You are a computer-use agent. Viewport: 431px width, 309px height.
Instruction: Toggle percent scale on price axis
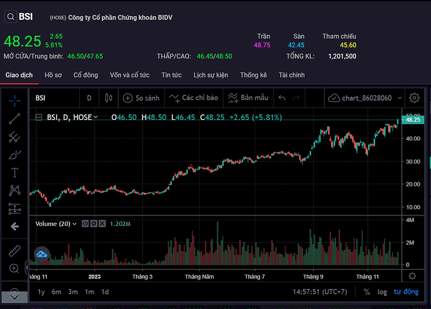(367, 292)
